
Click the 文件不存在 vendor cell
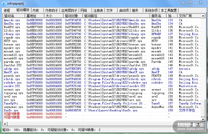coord(187,110)
